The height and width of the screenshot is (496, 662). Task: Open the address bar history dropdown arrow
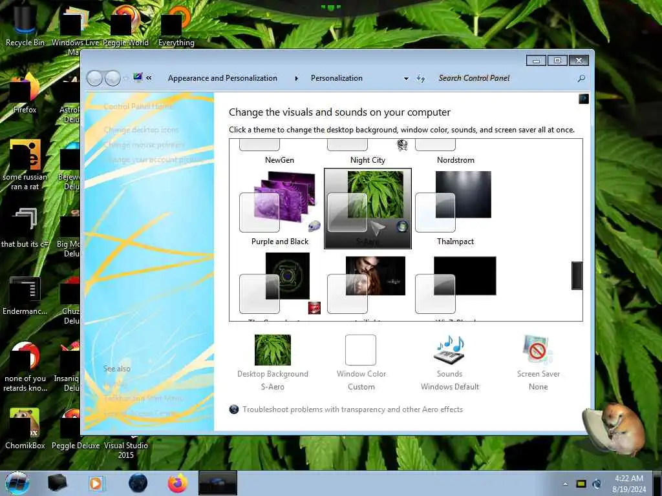[406, 78]
